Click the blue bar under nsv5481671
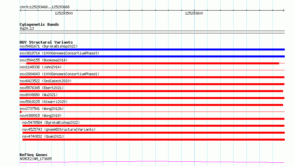This screenshot has width=294, height=166. click(152, 50)
